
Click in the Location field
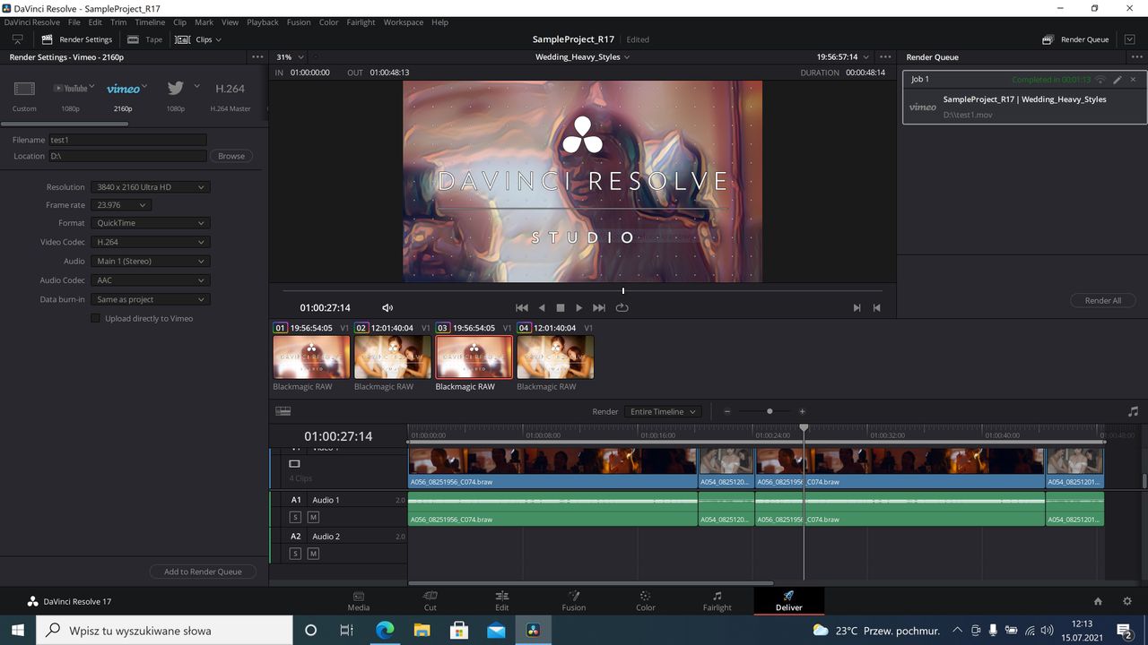[127, 156]
